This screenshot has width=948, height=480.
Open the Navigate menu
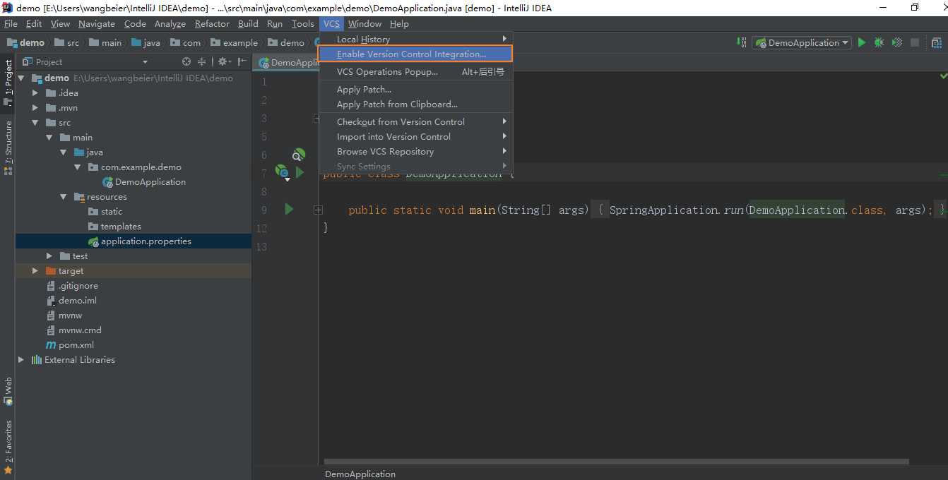[97, 24]
